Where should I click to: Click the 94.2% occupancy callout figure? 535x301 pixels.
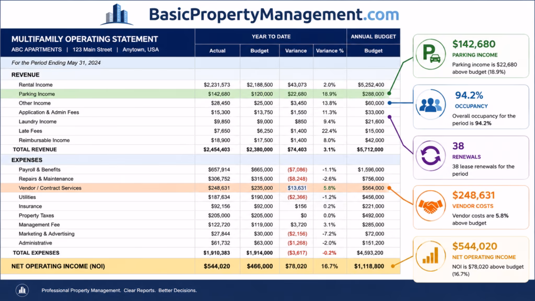(x=469, y=95)
